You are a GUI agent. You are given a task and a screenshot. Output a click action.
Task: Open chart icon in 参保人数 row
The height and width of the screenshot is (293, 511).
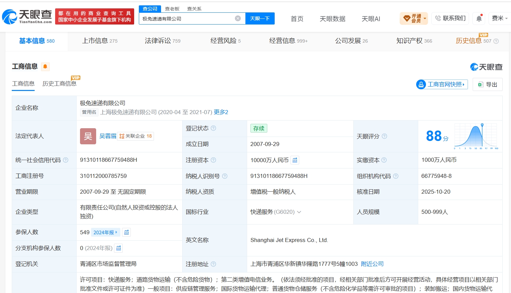point(126,232)
